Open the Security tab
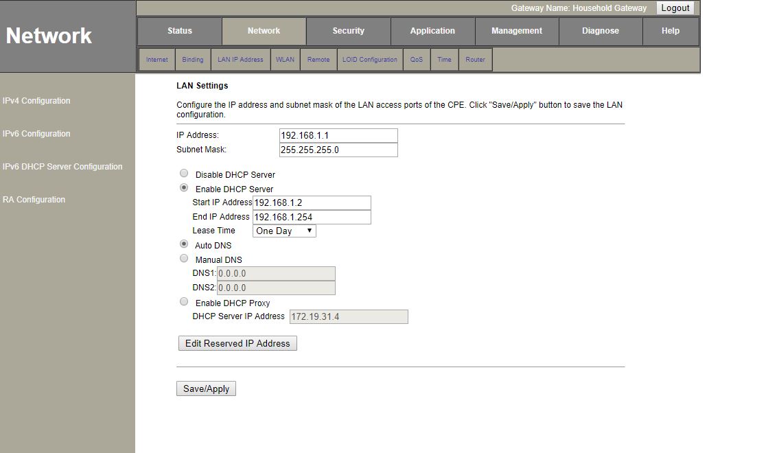The image size is (779, 453). [x=349, y=31]
